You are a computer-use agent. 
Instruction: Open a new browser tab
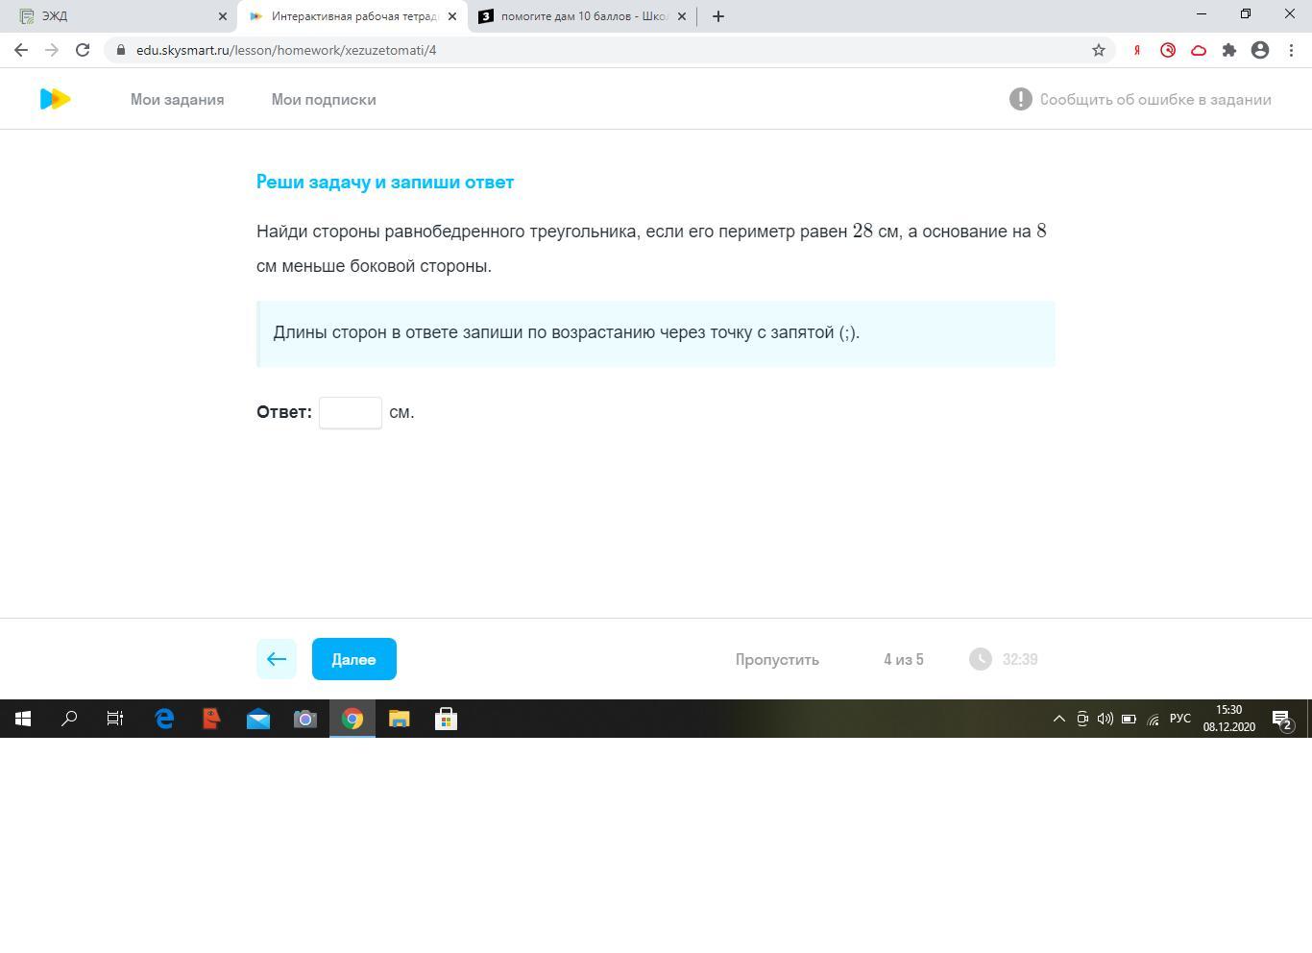(718, 16)
